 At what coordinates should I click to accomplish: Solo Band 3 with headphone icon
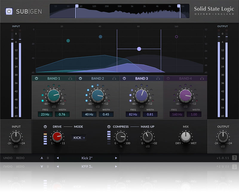pyautogui.click(x=158, y=78)
